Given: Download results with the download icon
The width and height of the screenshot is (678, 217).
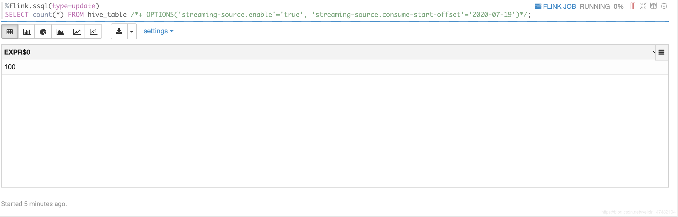Looking at the screenshot, I should [x=119, y=32].
